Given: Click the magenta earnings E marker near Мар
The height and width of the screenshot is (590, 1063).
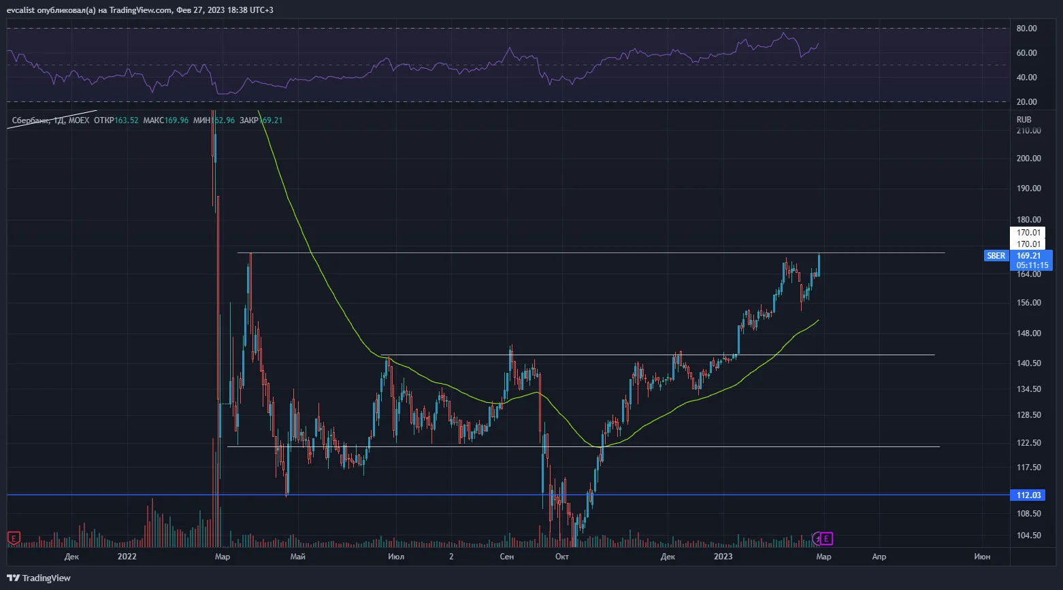Looking at the screenshot, I should (826, 539).
